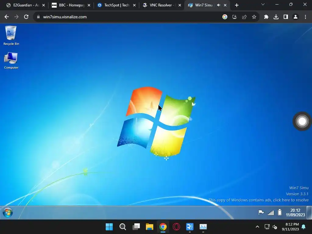Screen dimensions: 312x234
Task: Open the Windows 7 Start orb
Action: click(x=8, y=212)
